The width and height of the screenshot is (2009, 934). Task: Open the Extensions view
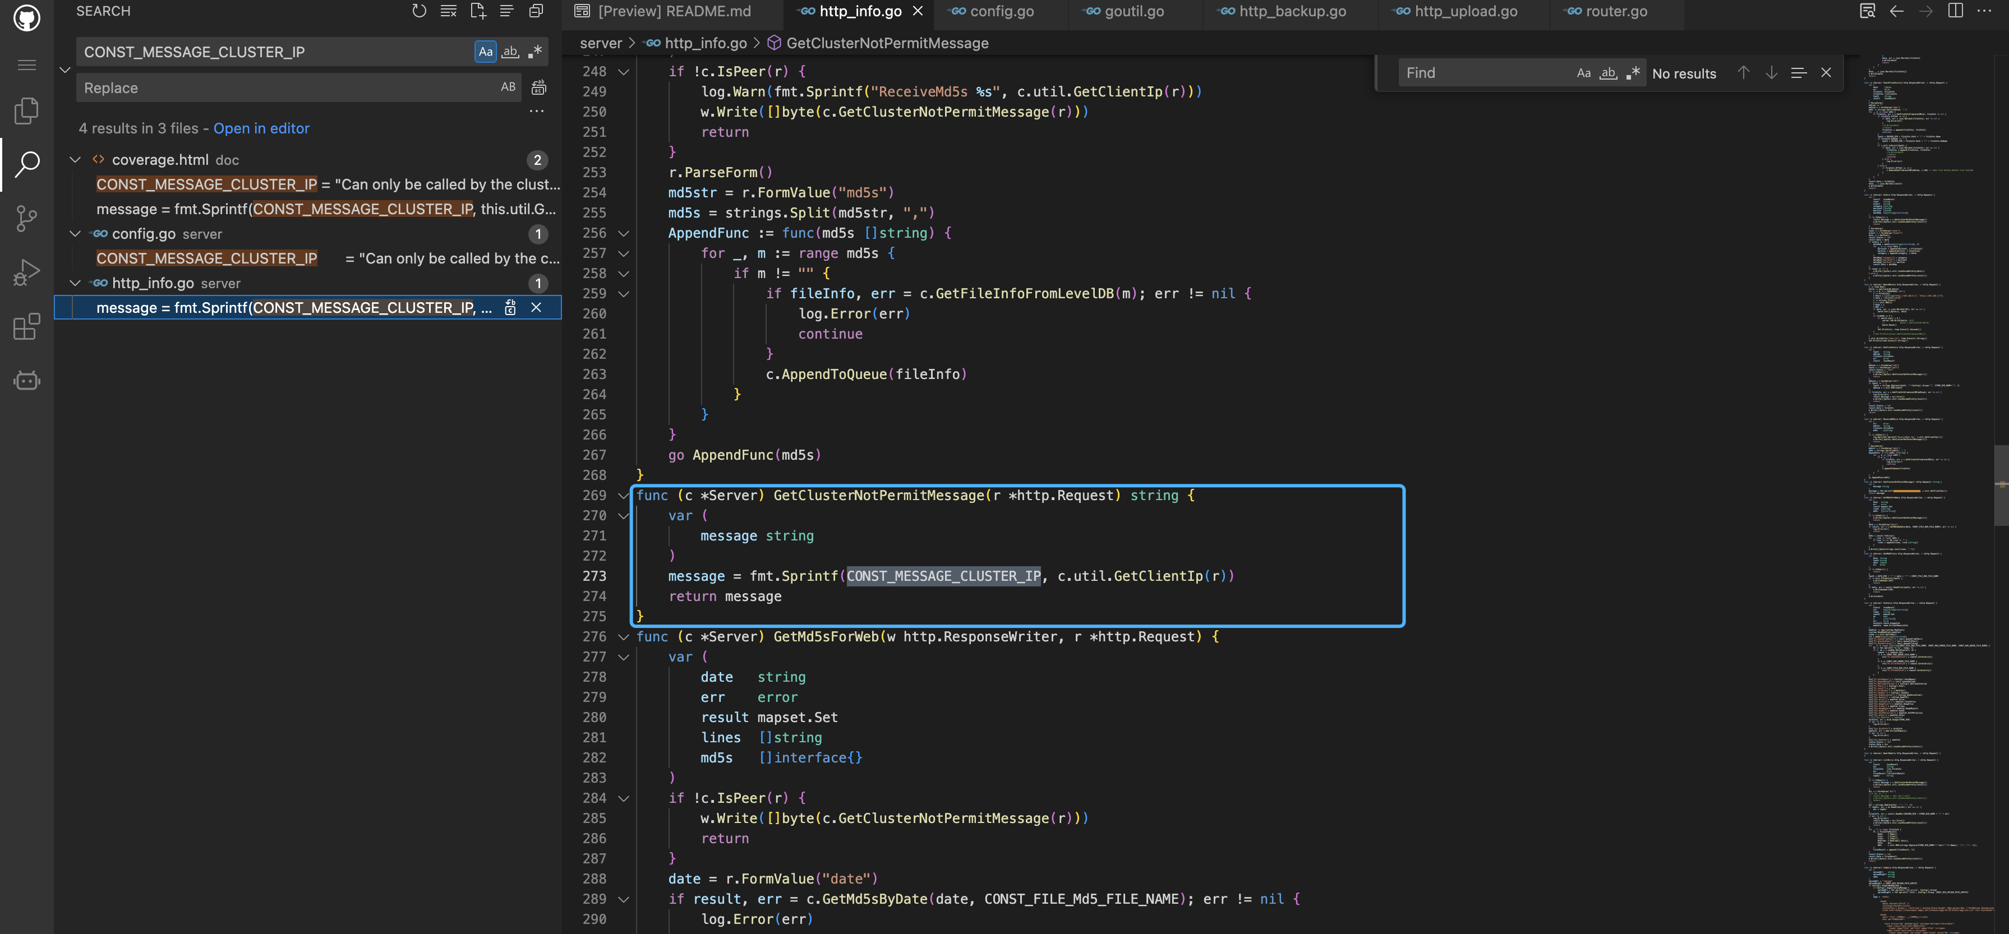26,327
